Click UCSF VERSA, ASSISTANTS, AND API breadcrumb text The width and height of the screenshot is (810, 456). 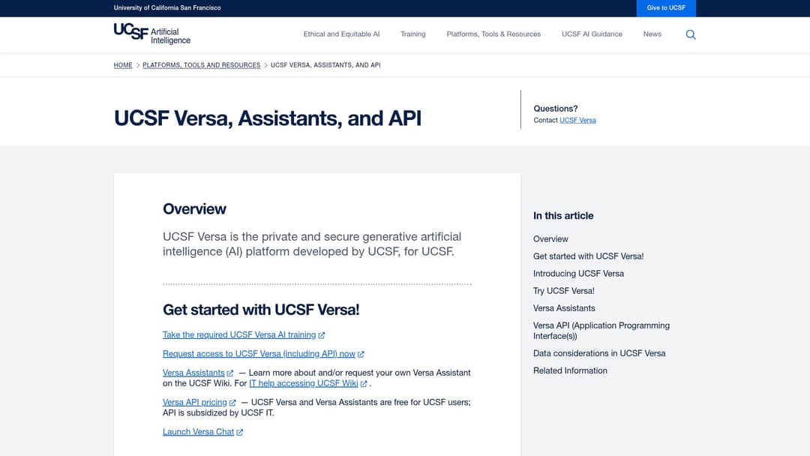click(x=325, y=65)
